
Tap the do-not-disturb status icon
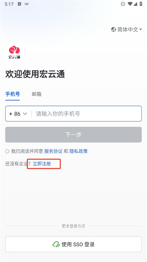[x=123, y=4]
